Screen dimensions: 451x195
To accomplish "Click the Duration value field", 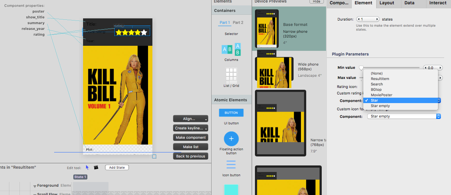I will 368,19.
